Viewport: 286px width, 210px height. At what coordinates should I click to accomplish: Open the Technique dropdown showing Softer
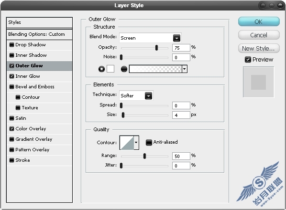(x=136, y=95)
